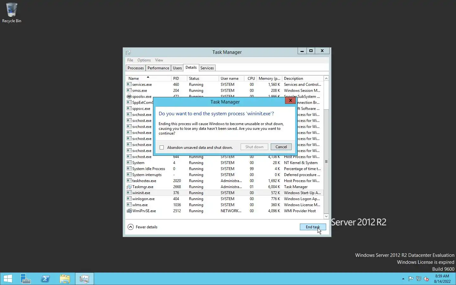Collapse with Fewer details arrow
This screenshot has width=456, height=285.
[x=130, y=227]
